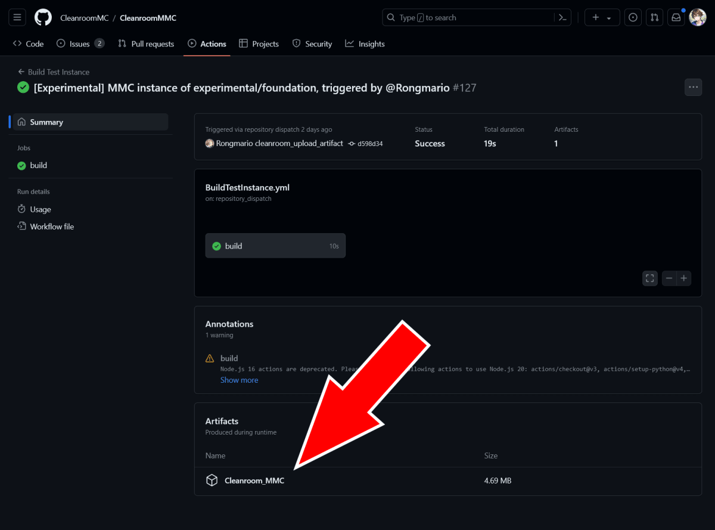
Task: Zoom in the workflow graph
Action: click(x=684, y=278)
